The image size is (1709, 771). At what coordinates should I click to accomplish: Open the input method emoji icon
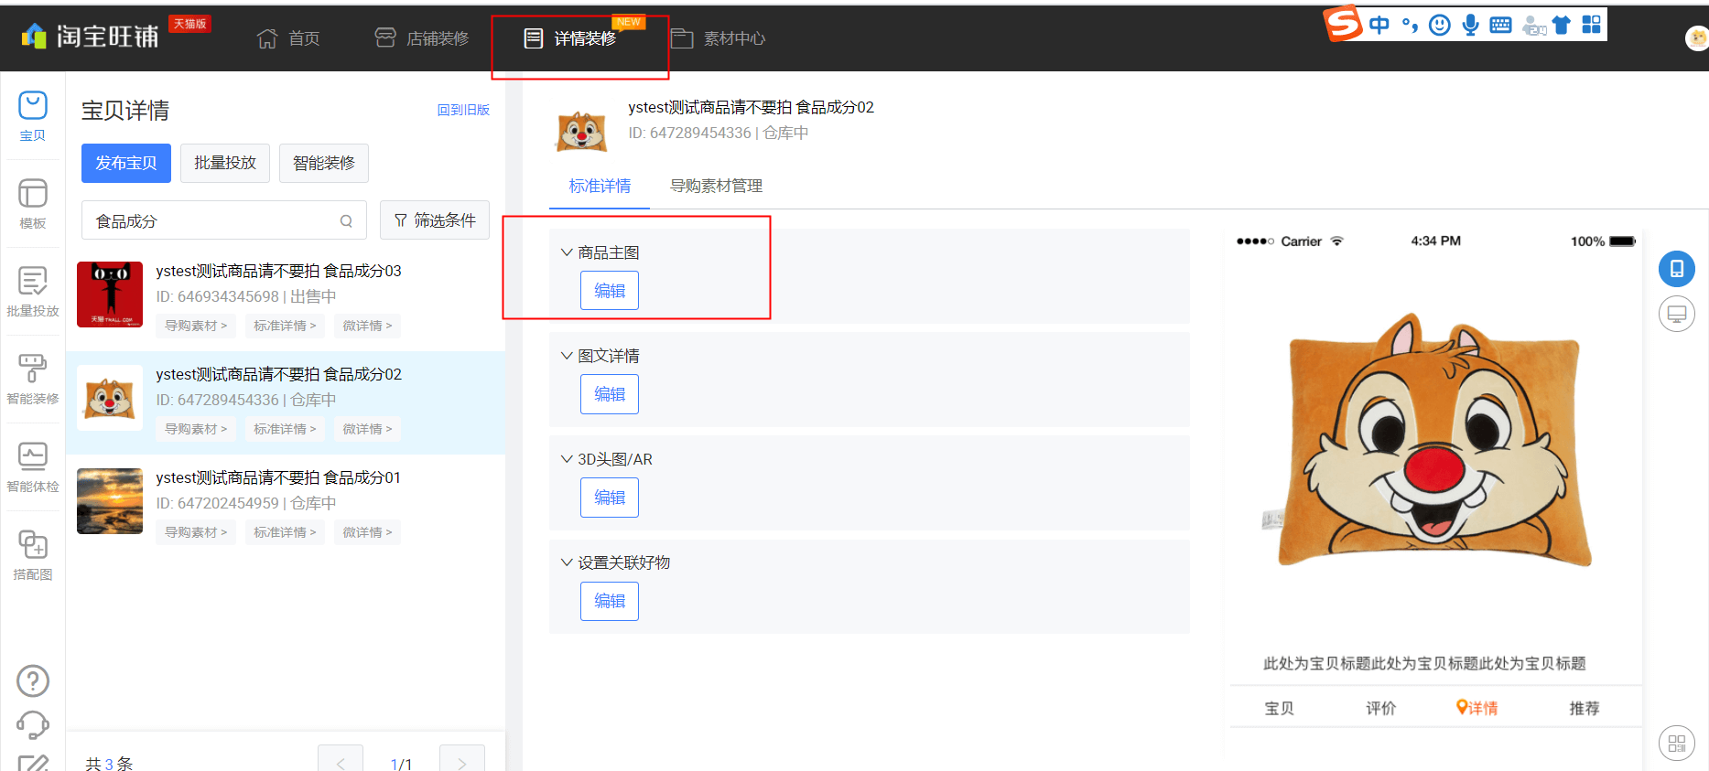point(1439,25)
